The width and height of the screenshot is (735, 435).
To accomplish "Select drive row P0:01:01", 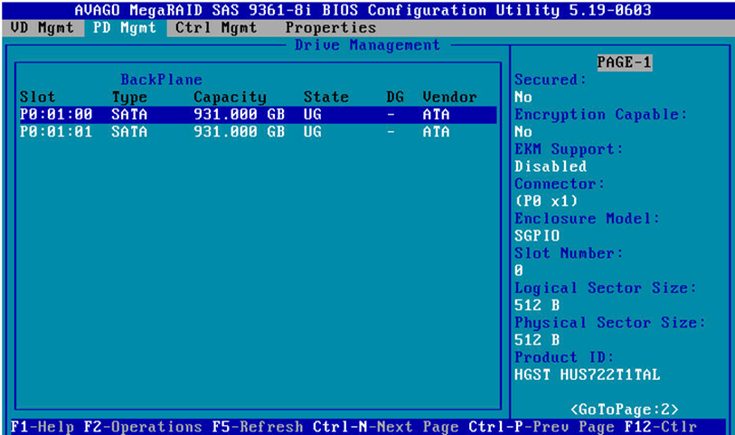I will pos(258,132).
